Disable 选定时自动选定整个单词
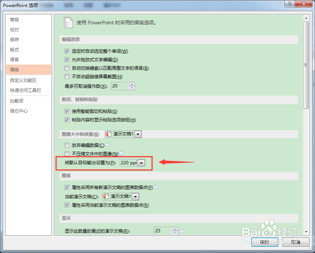315x253 pixels. pyautogui.click(x=67, y=51)
